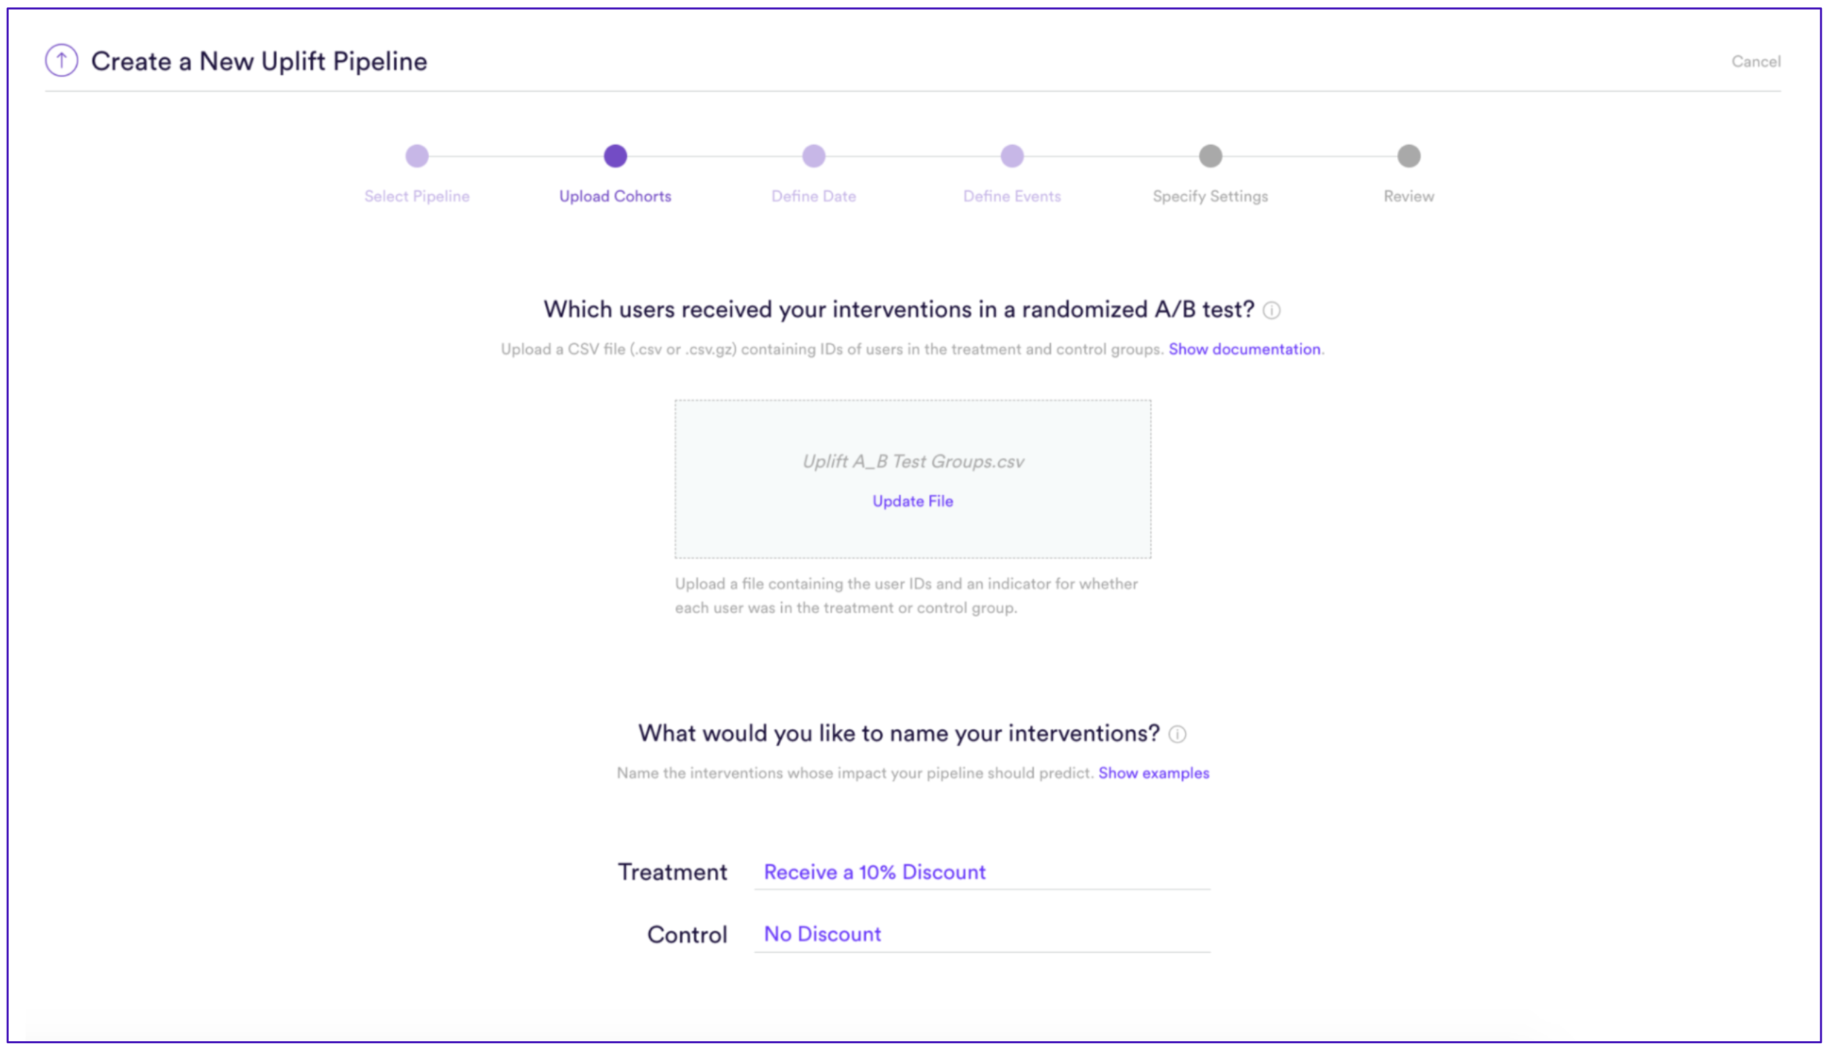Go to the Define Date step label

[813, 196]
